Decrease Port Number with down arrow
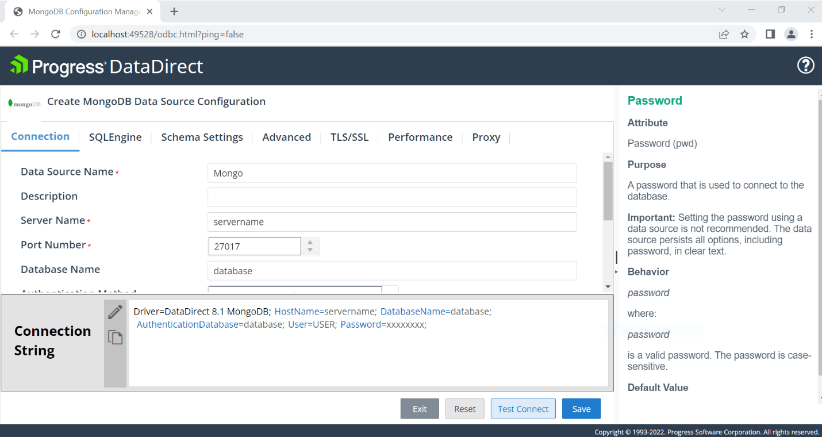The image size is (822, 437). [310, 250]
